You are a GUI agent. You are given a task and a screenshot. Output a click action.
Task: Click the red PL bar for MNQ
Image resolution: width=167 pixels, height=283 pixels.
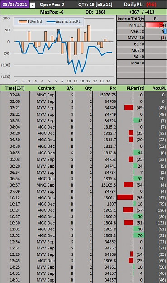pyautogui.click(x=154, y=25)
